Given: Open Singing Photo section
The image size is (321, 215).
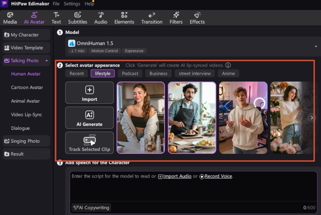Looking at the screenshot, I should [x=26, y=141].
